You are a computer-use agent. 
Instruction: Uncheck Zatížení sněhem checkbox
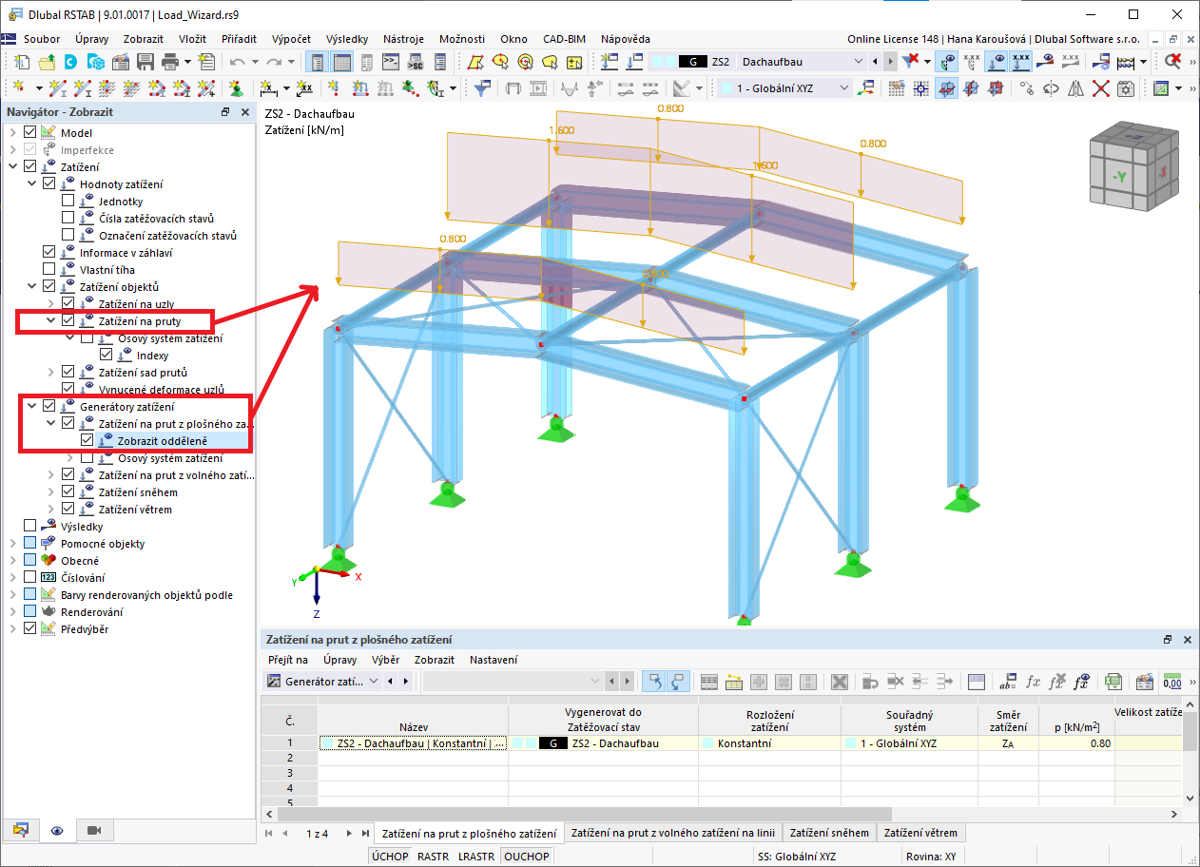[68, 492]
